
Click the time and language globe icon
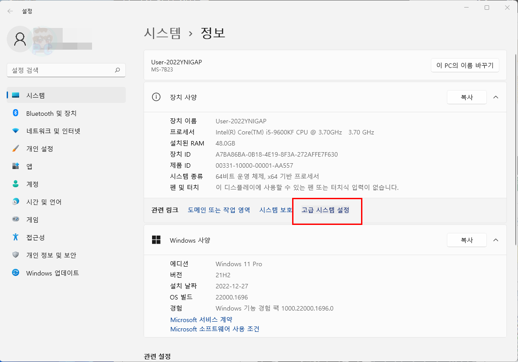16,201
